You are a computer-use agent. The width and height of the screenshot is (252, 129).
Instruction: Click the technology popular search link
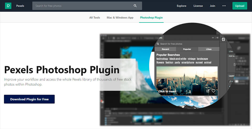[162, 59]
